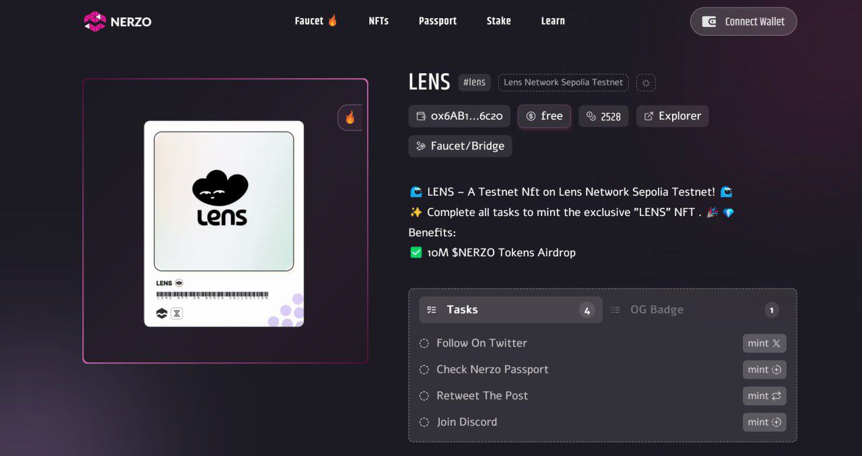Click the Retweet The Post task label
The image size is (862, 456).
pos(482,395)
